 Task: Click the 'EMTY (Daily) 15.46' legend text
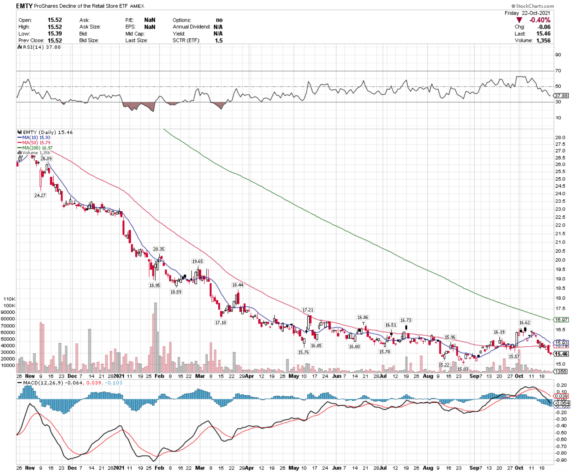point(48,132)
